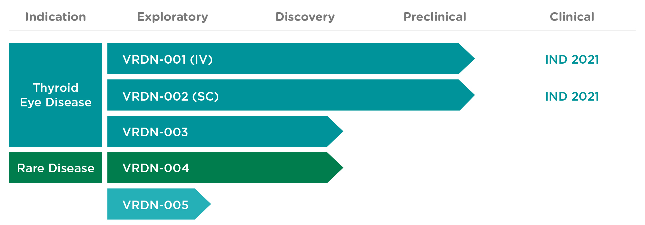
Task: Click the Discovery stage header
Action: pos(305,17)
